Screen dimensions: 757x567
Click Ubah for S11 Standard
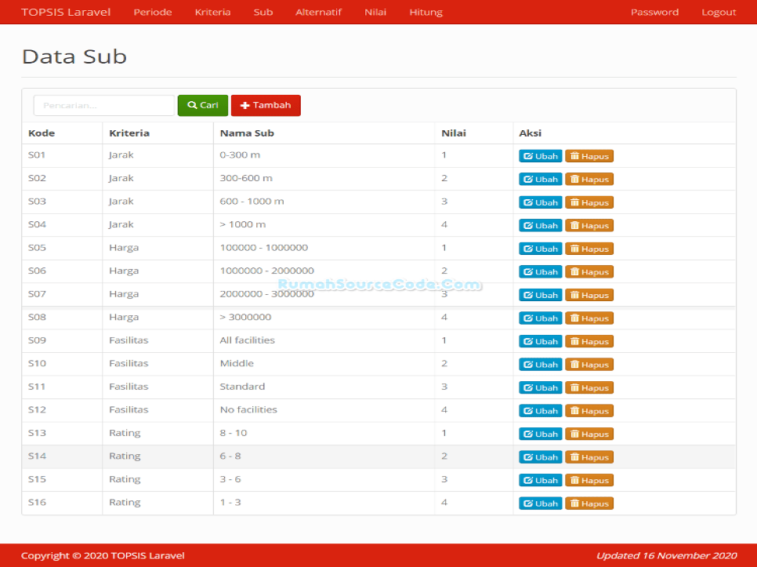point(540,388)
